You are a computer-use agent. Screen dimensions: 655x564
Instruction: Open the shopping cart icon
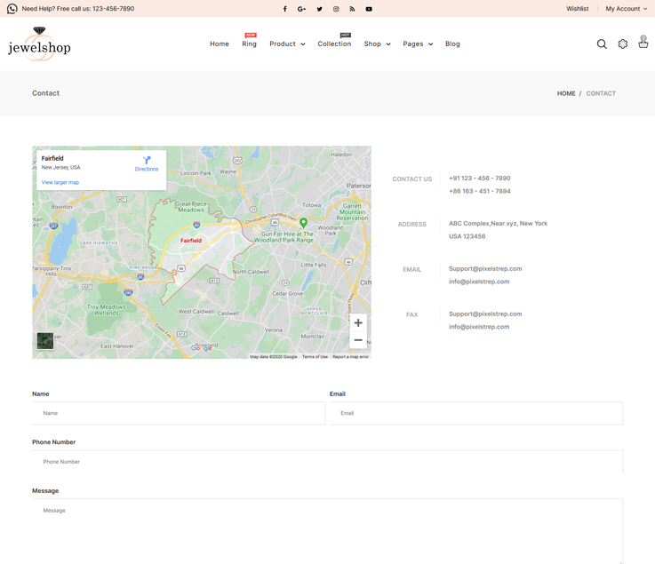(643, 43)
